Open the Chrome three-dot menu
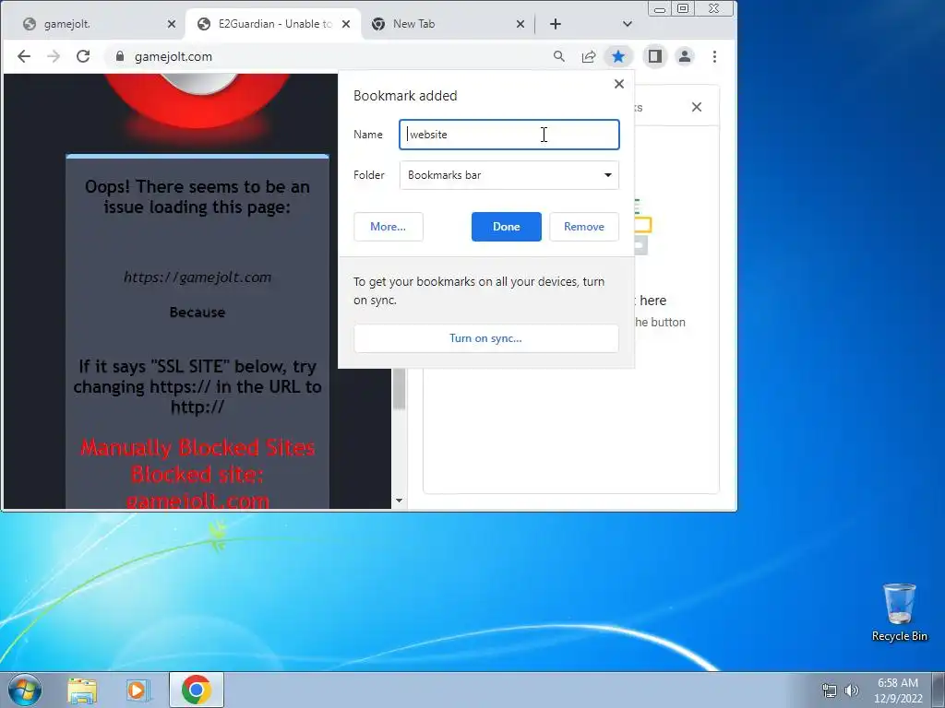The image size is (945, 708). (715, 56)
